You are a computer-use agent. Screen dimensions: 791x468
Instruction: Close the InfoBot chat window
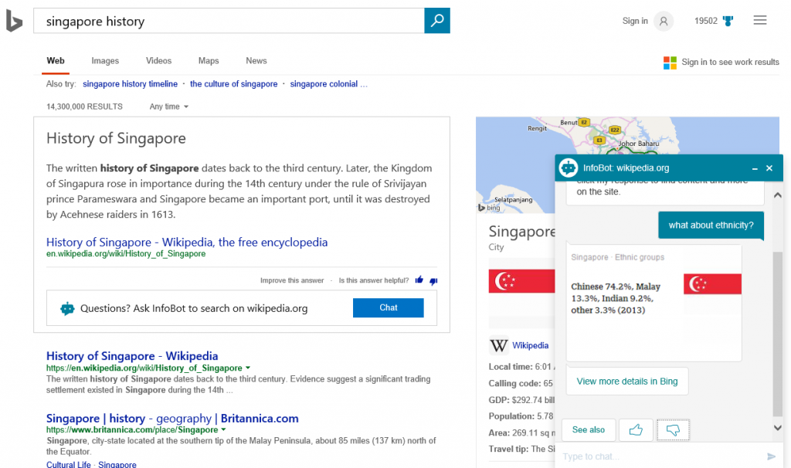click(769, 168)
